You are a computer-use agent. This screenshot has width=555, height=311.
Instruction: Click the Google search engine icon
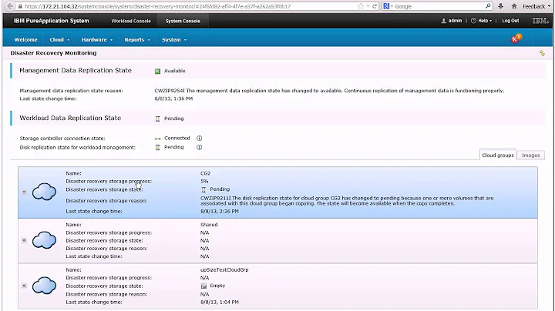coord(386,6)
